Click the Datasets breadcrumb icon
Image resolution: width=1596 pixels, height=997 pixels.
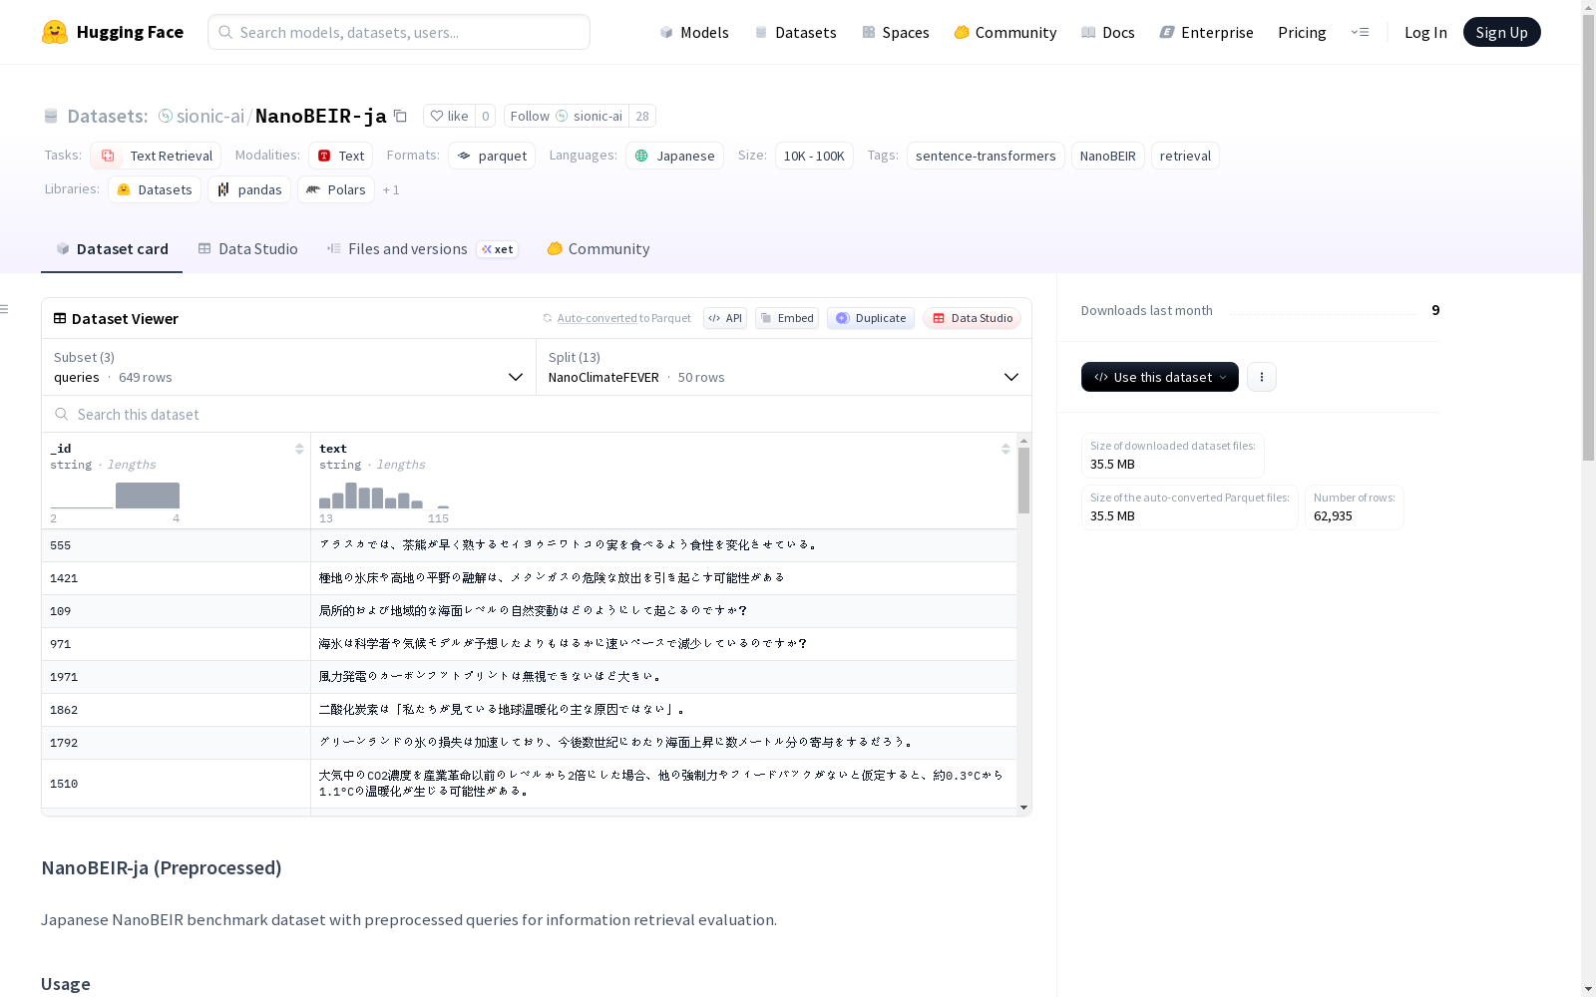pyautogui.click(x=51, y=116)
